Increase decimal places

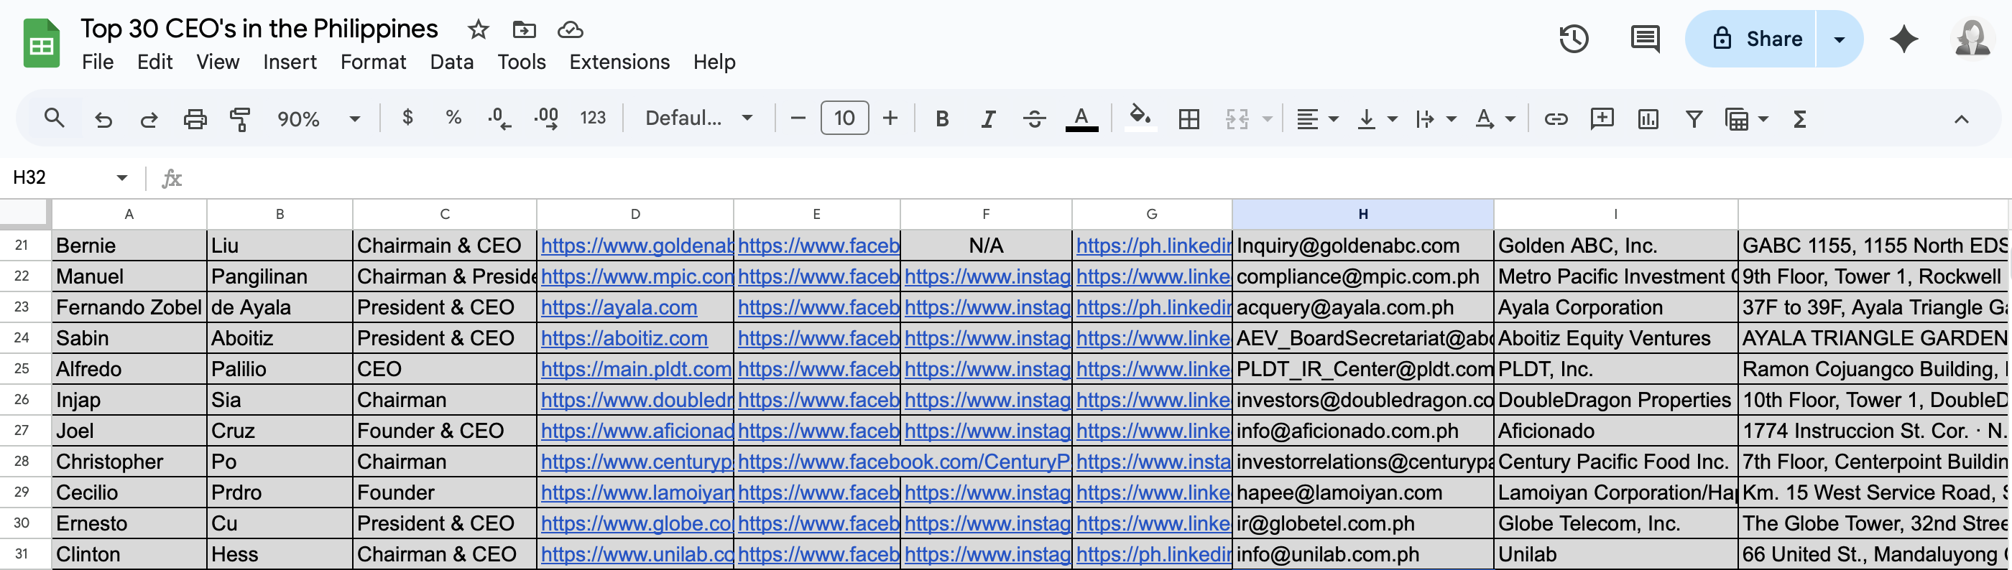click(546, 118)
